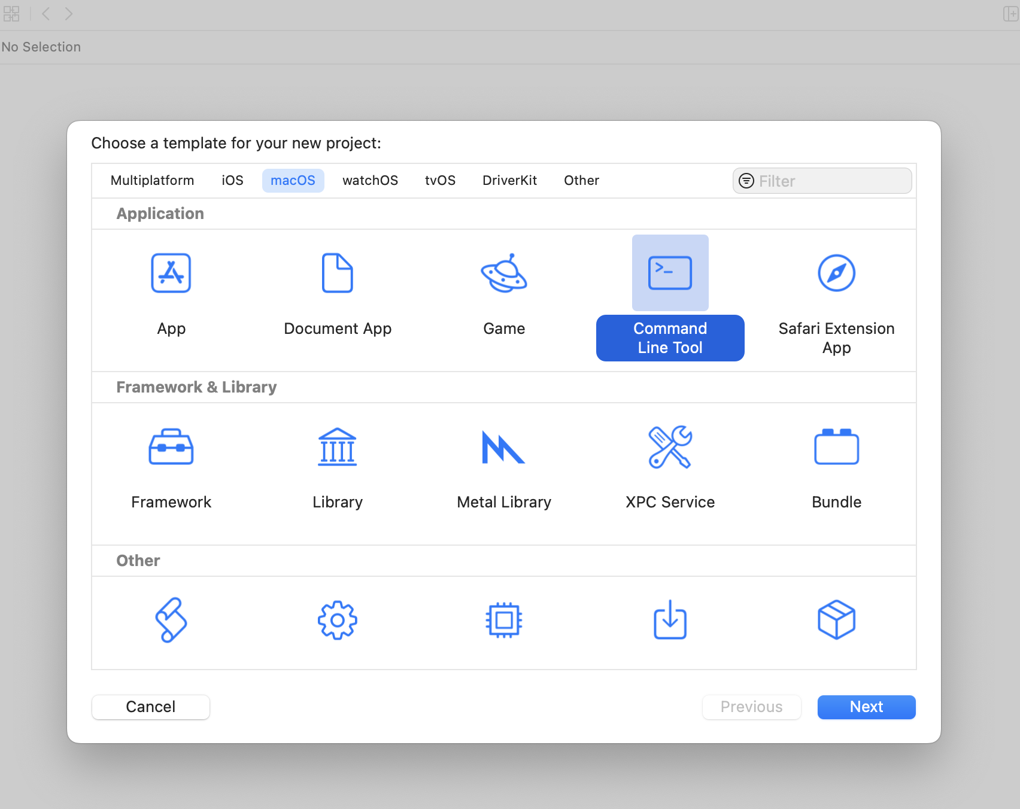Select the chip icon template under Other
This screenshot has width=1020, height=809.
(x=504, y=620)
